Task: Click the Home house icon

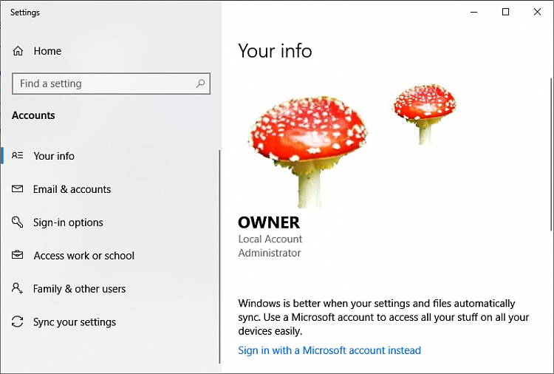Action: coord(18,51)
